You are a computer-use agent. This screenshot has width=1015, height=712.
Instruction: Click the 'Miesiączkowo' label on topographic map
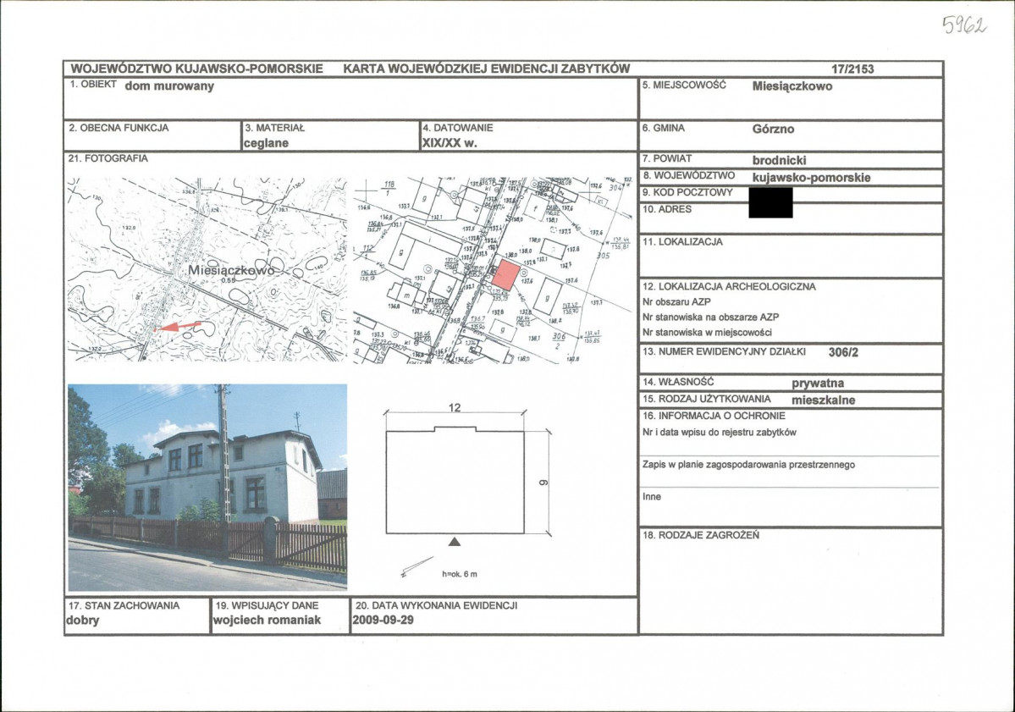coord(231,270)
